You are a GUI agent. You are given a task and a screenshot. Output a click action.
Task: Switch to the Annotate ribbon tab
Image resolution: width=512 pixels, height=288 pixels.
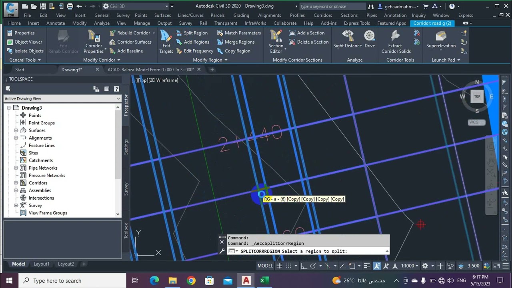point(56,23)
